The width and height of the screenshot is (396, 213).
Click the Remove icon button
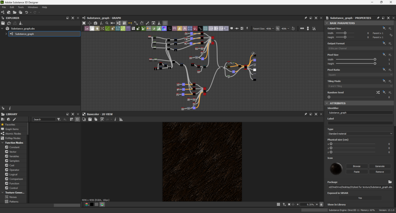click(379, 172)
